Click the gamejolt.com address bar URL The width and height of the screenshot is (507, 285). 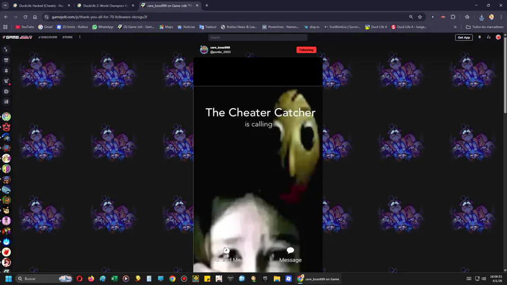(99, 17)
